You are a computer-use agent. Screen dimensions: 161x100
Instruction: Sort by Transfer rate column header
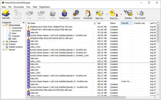coord(141,23)
